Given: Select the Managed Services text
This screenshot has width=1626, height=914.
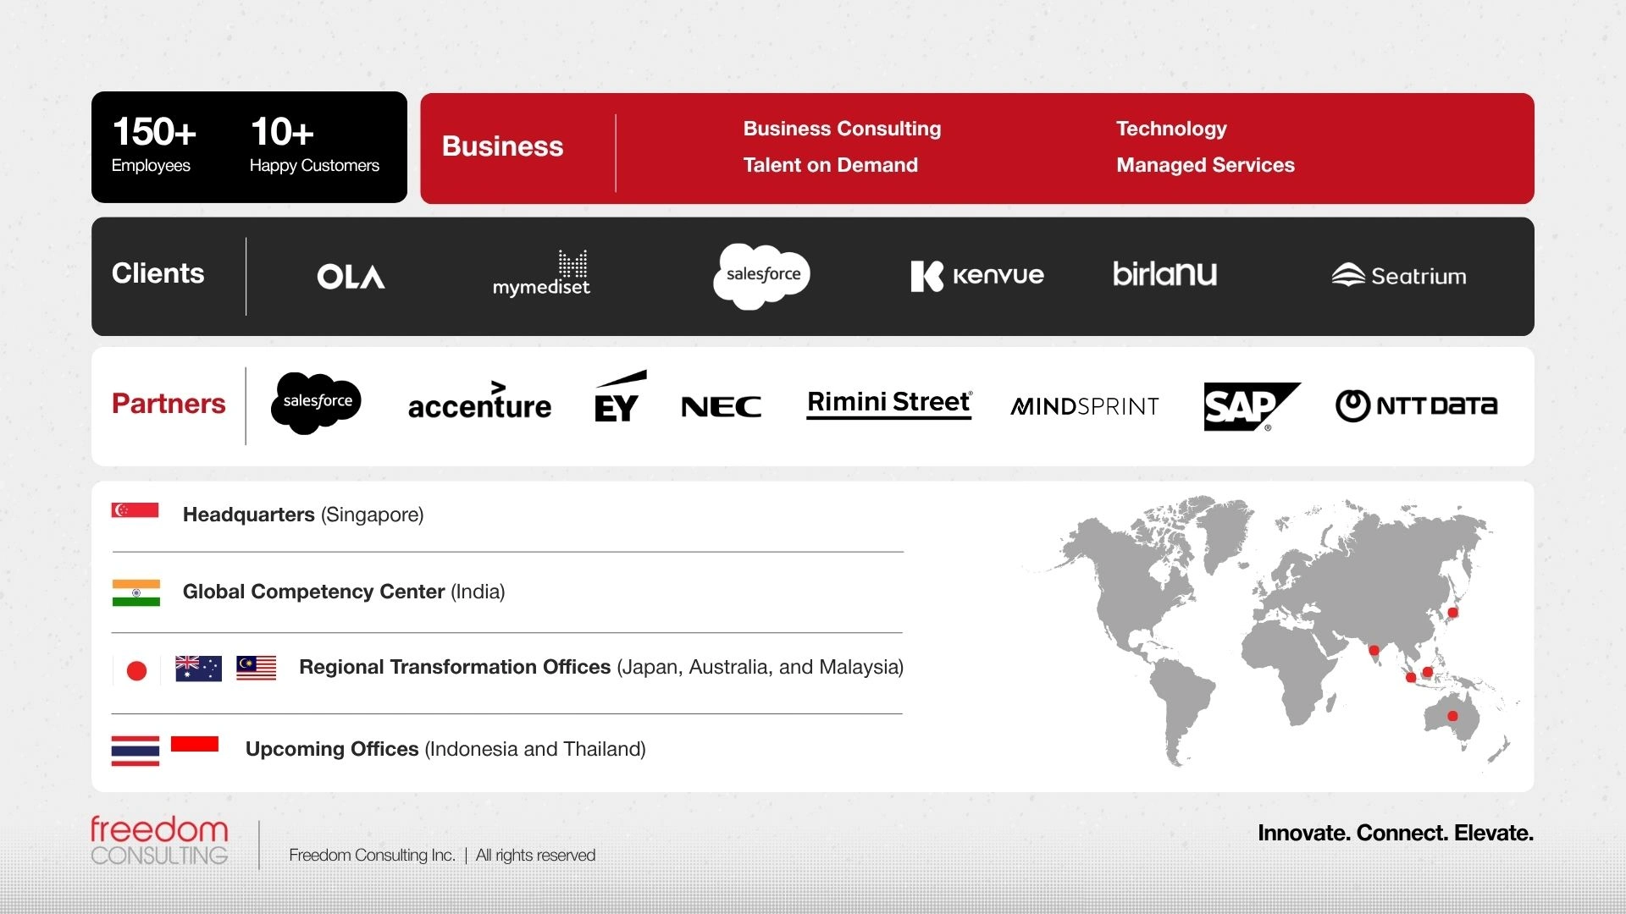Looking at the screenshot, I should pyautogui.click(x=1205, y=165).
